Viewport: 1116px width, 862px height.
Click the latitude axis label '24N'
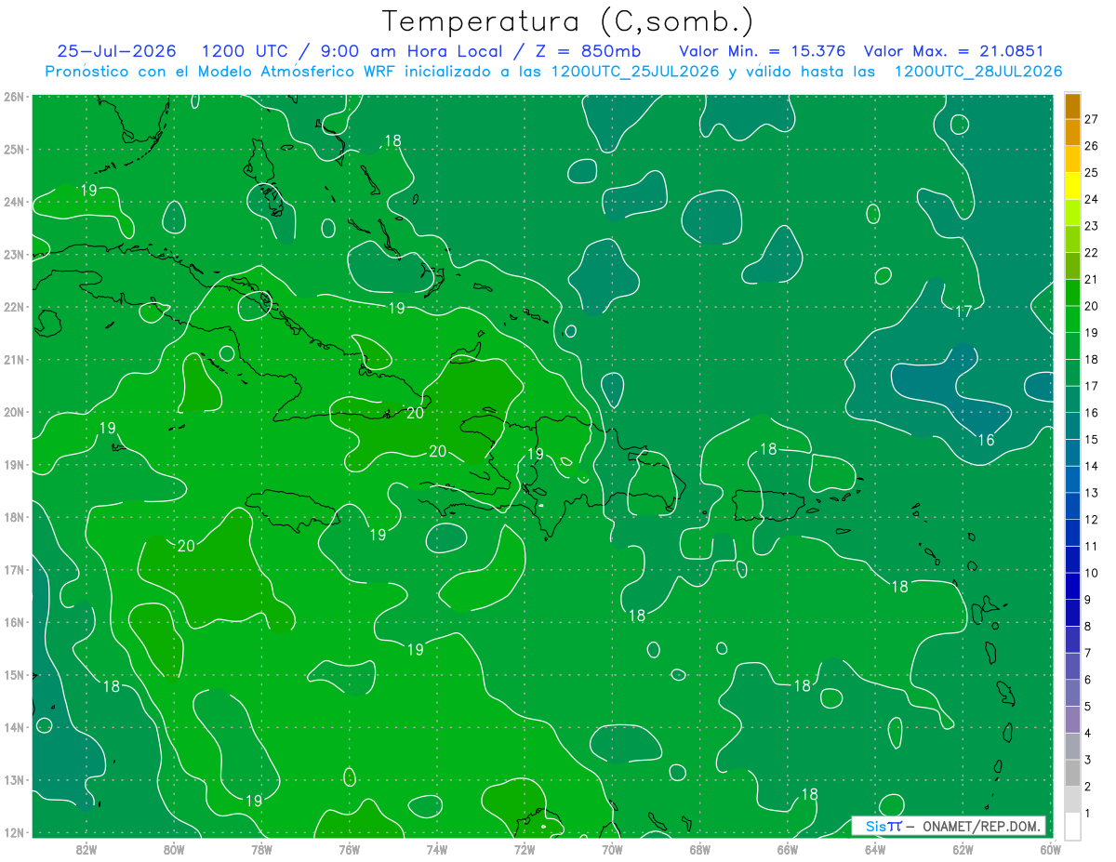click(14, 202)
